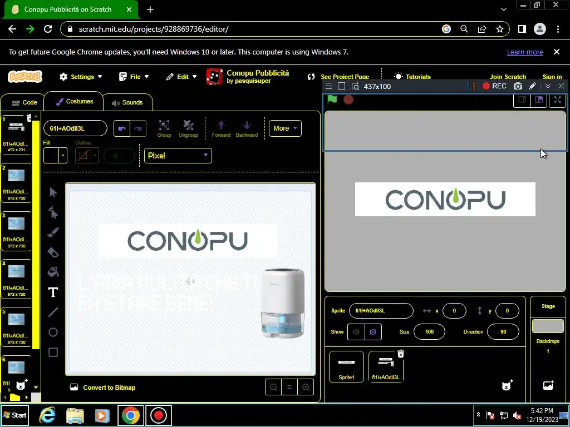Click the Redo arrow button
Viewport: 570px width, 427px height.
(x=138, y=128)
